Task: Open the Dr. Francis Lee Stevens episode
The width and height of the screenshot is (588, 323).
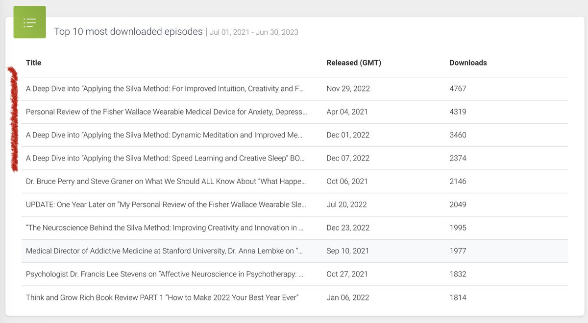Action: point(165,274)
